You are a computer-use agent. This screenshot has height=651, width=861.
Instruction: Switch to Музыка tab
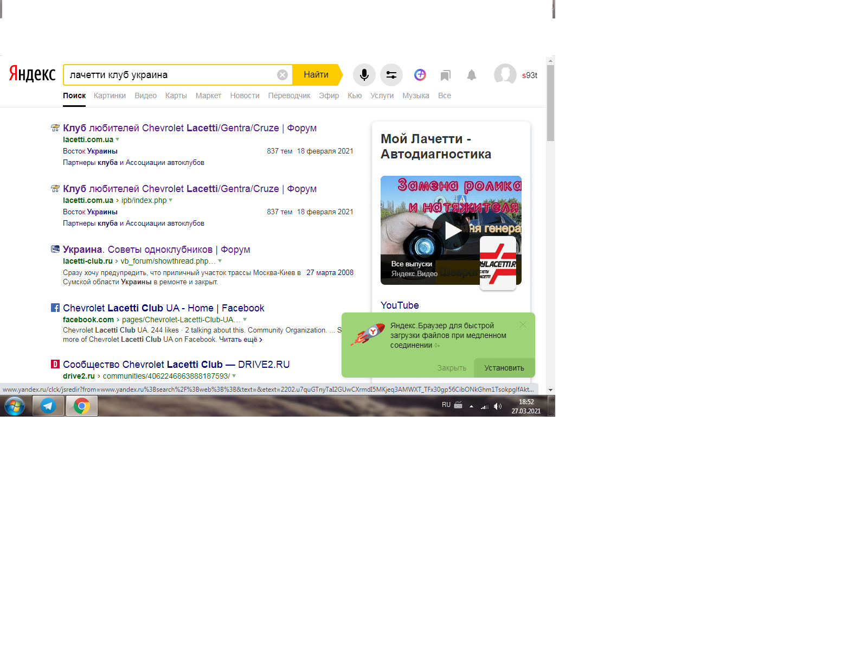[416, 95]
